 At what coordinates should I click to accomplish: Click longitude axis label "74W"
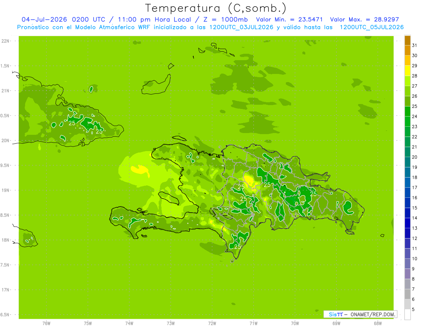(x=129, y=323)
